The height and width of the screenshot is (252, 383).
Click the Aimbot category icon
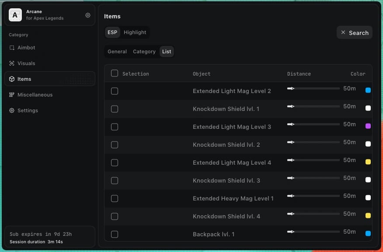(x=12, y=48)
